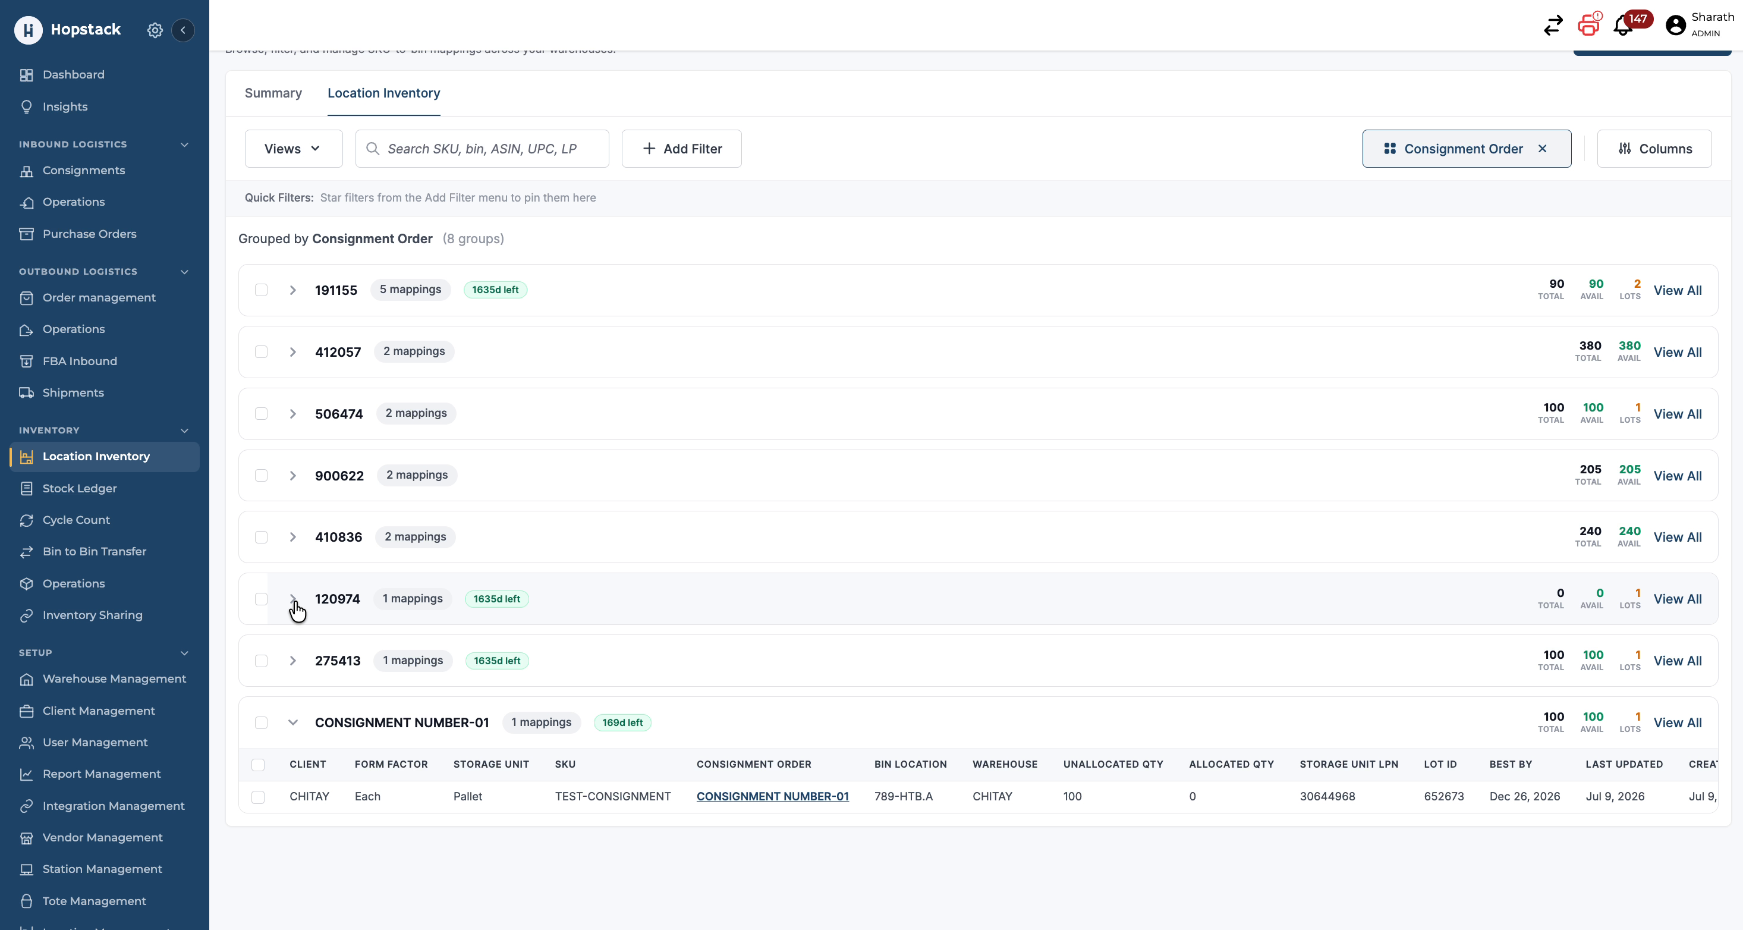Click the swap arrows icon in header
The image size is (1743, 930).
click(x=1553, y=26)
